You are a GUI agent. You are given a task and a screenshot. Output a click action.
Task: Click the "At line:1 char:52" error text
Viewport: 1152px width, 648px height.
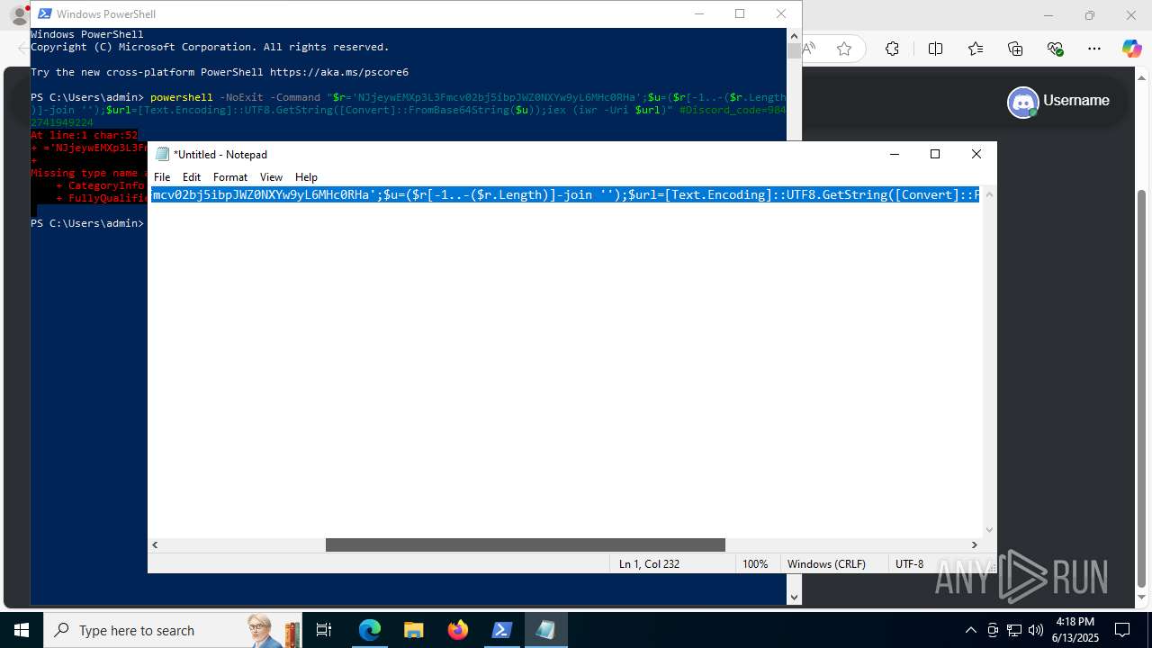pos(85,135)
